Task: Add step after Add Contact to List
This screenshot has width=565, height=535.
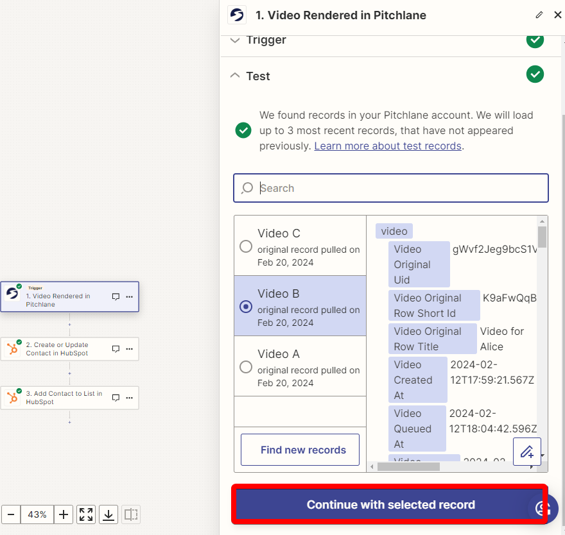Action: pos(69,422)
